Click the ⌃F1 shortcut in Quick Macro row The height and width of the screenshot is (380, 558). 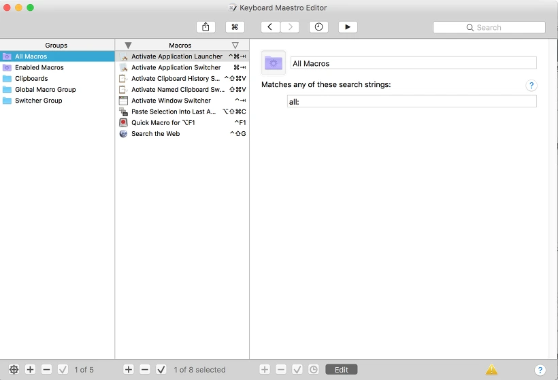(x=240, y=122)
